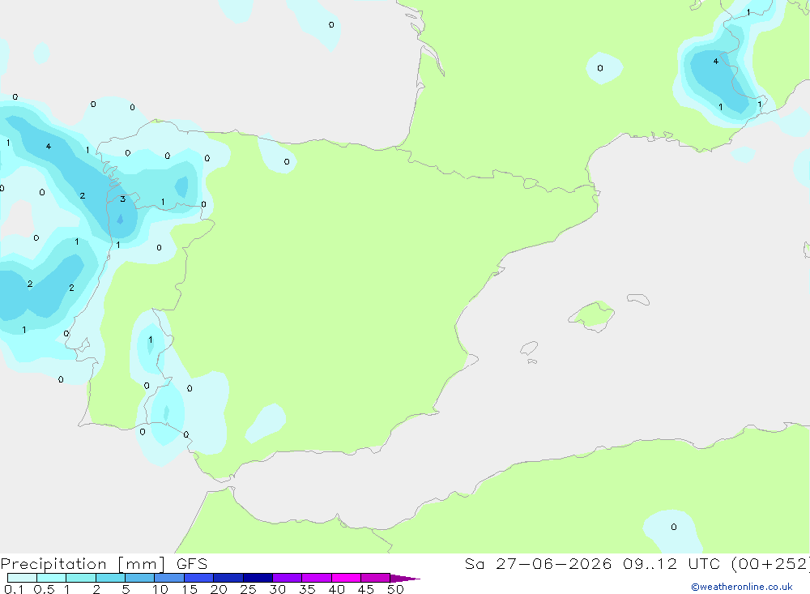Click the 20–25 mm dark blue legend swatch

pos(228,578)
